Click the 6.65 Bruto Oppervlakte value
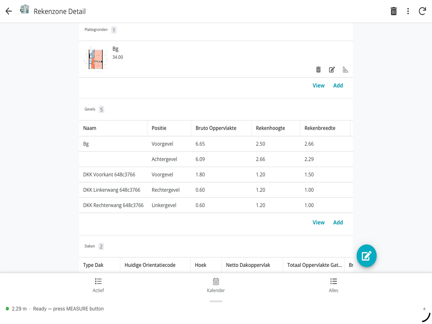 click(200, 144)
